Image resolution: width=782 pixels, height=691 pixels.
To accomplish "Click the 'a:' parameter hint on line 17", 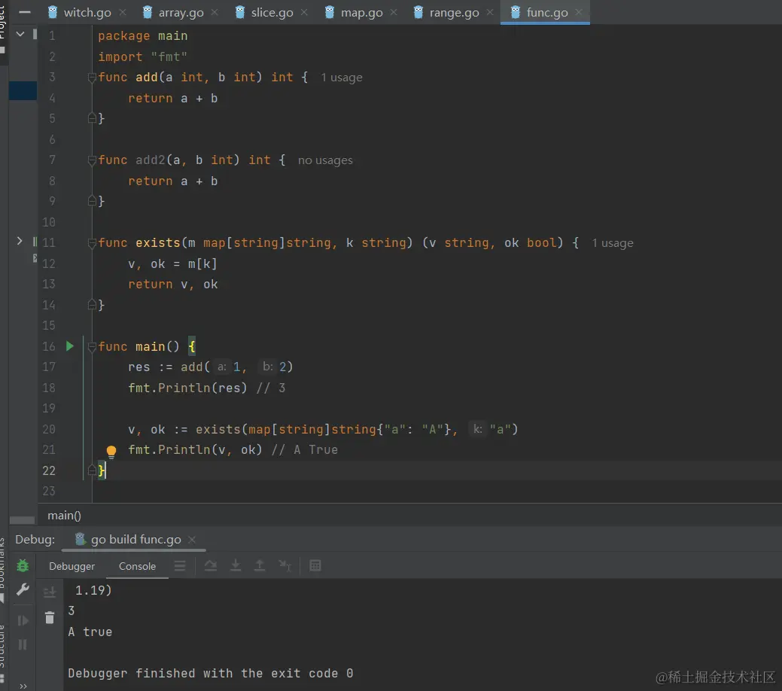I will pyautogui.click(x=221, y=367).
